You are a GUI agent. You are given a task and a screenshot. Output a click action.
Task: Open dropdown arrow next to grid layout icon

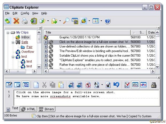(101, 21)
